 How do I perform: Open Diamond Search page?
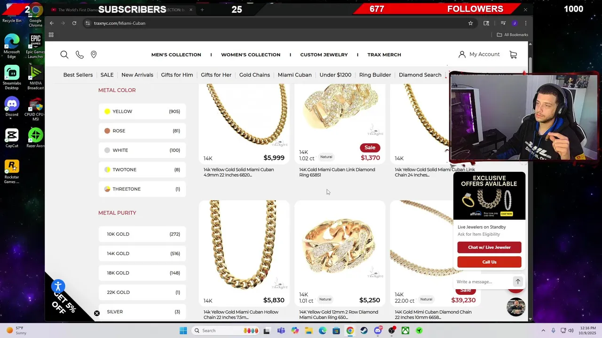tap(420, 75)
